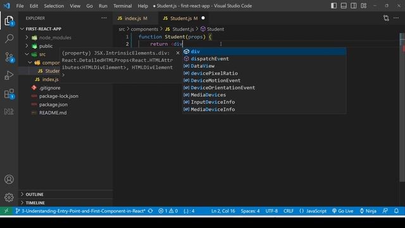Expand the tooltip details chevron
This screenshot has height=228, width=405.
pyautogui.click(x=63, y=75)
